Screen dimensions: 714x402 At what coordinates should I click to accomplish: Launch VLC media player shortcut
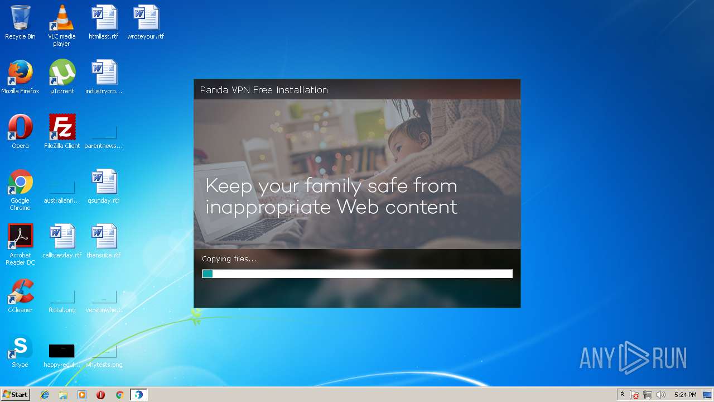pos(61,26)
